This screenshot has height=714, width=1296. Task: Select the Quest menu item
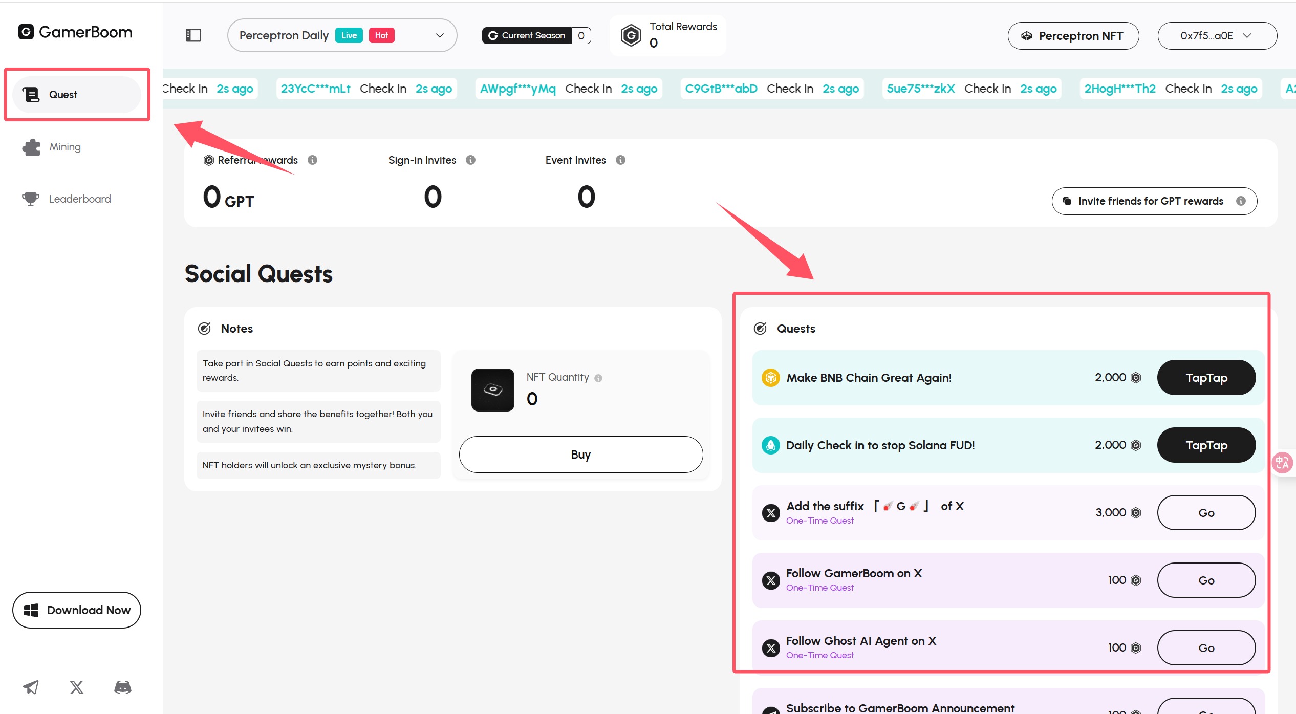tap(77, 95)
